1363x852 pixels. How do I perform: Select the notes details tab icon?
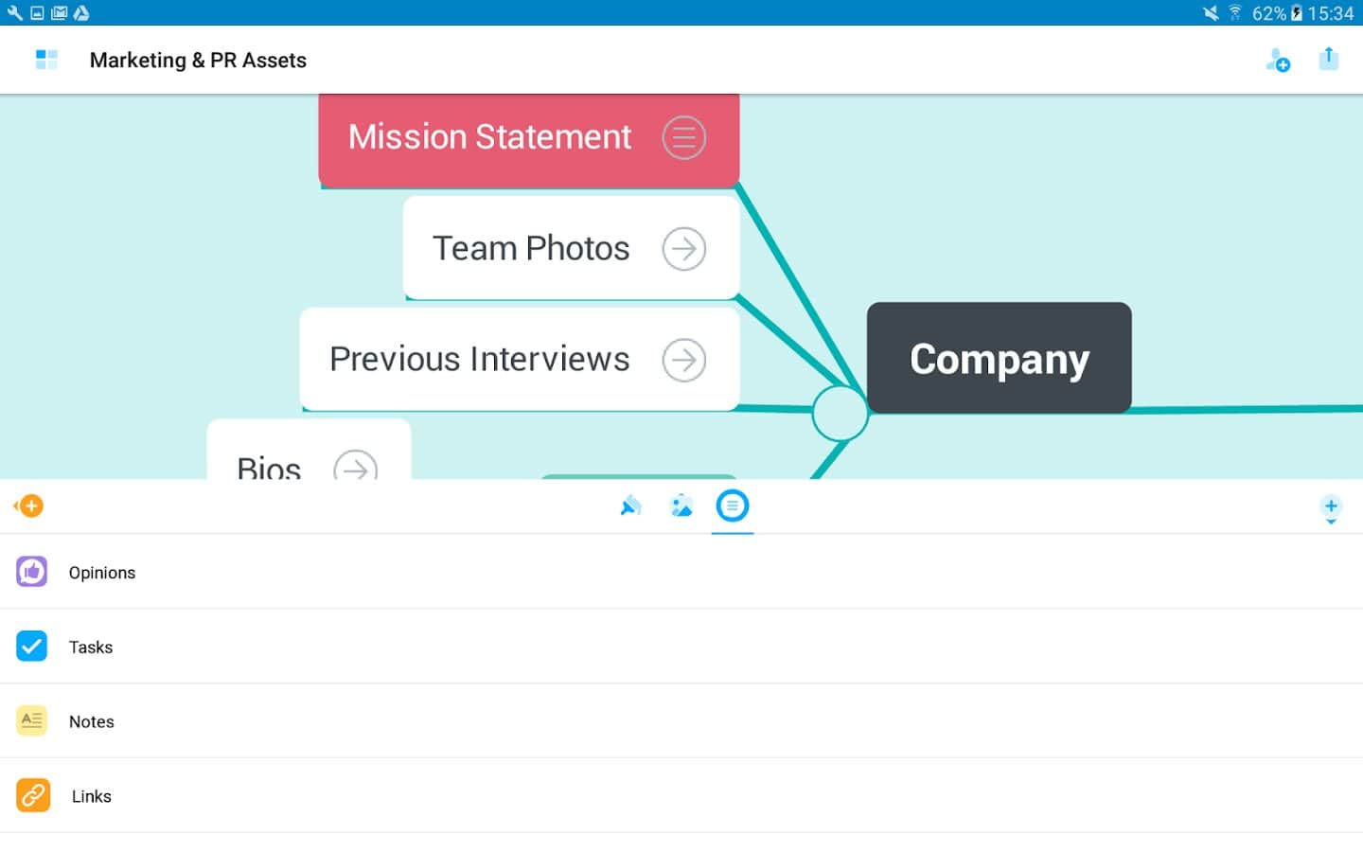tap(732, 506)
